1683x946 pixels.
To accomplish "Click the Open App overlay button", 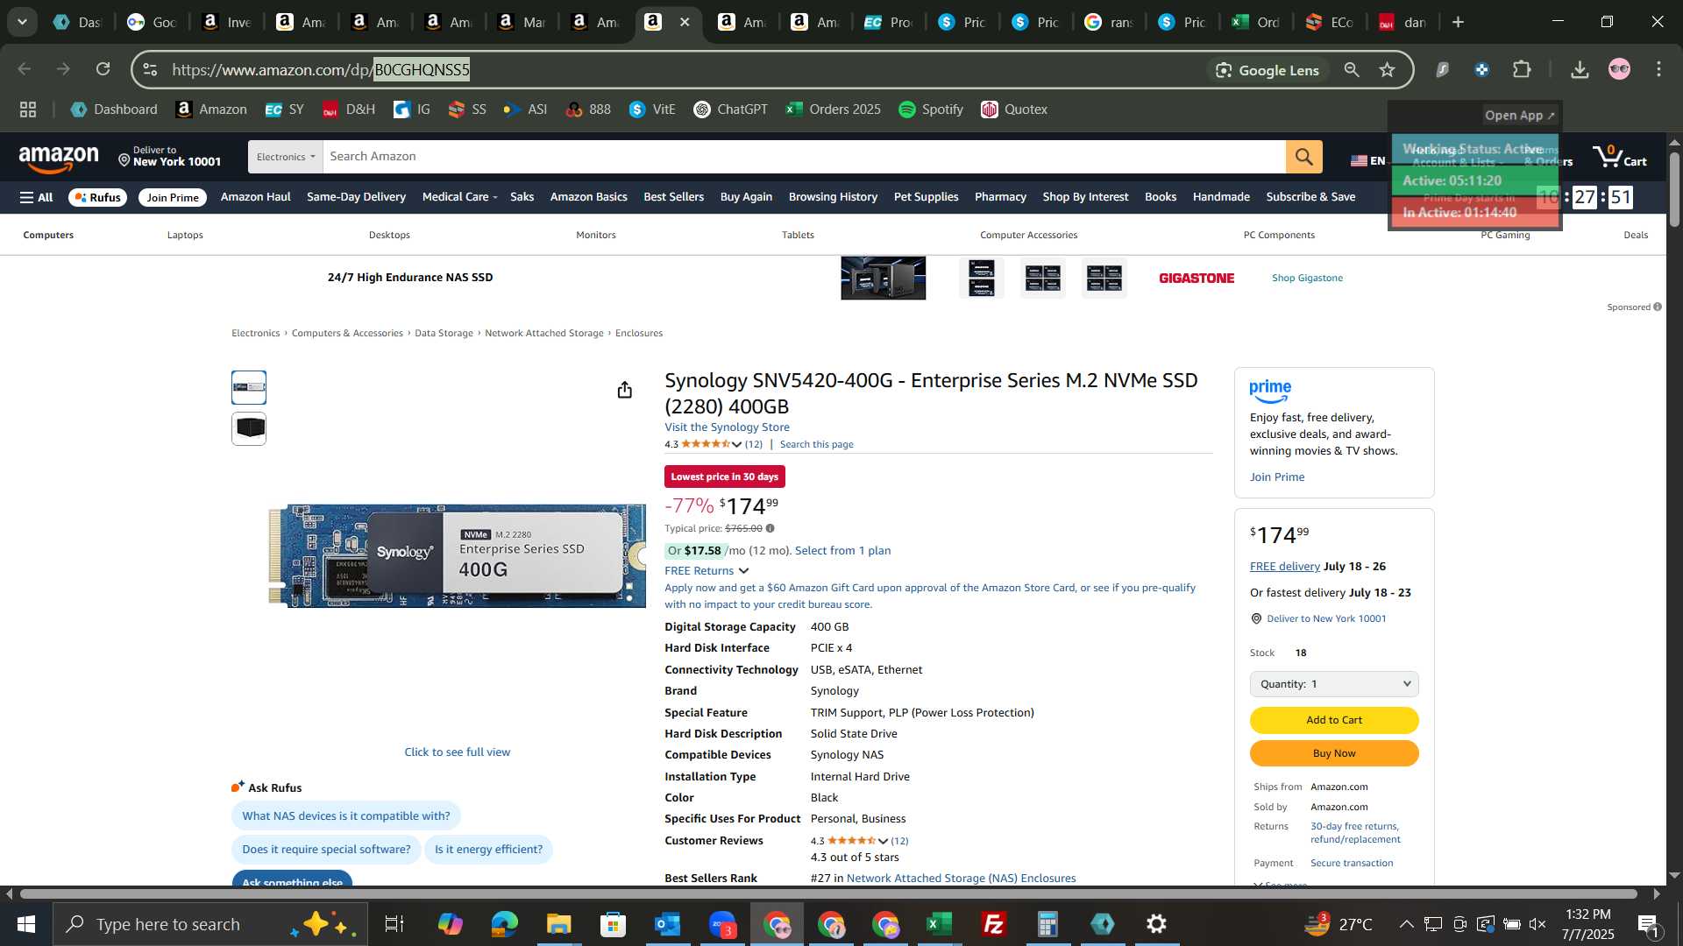I will pos(1519,116).
